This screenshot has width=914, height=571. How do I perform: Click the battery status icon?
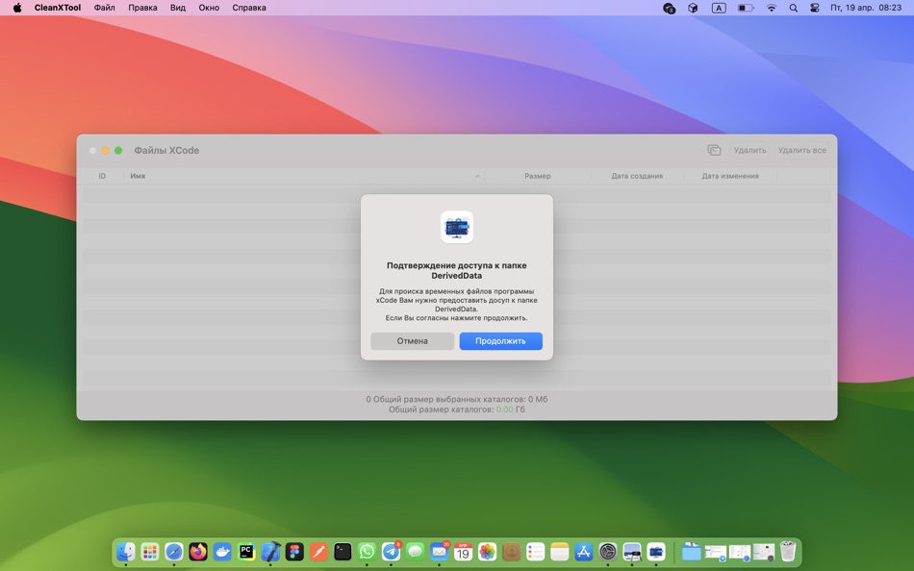point(746,8)
